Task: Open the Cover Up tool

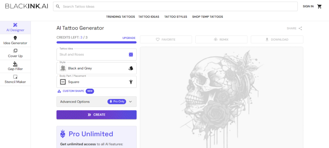Action: point(15,53)
